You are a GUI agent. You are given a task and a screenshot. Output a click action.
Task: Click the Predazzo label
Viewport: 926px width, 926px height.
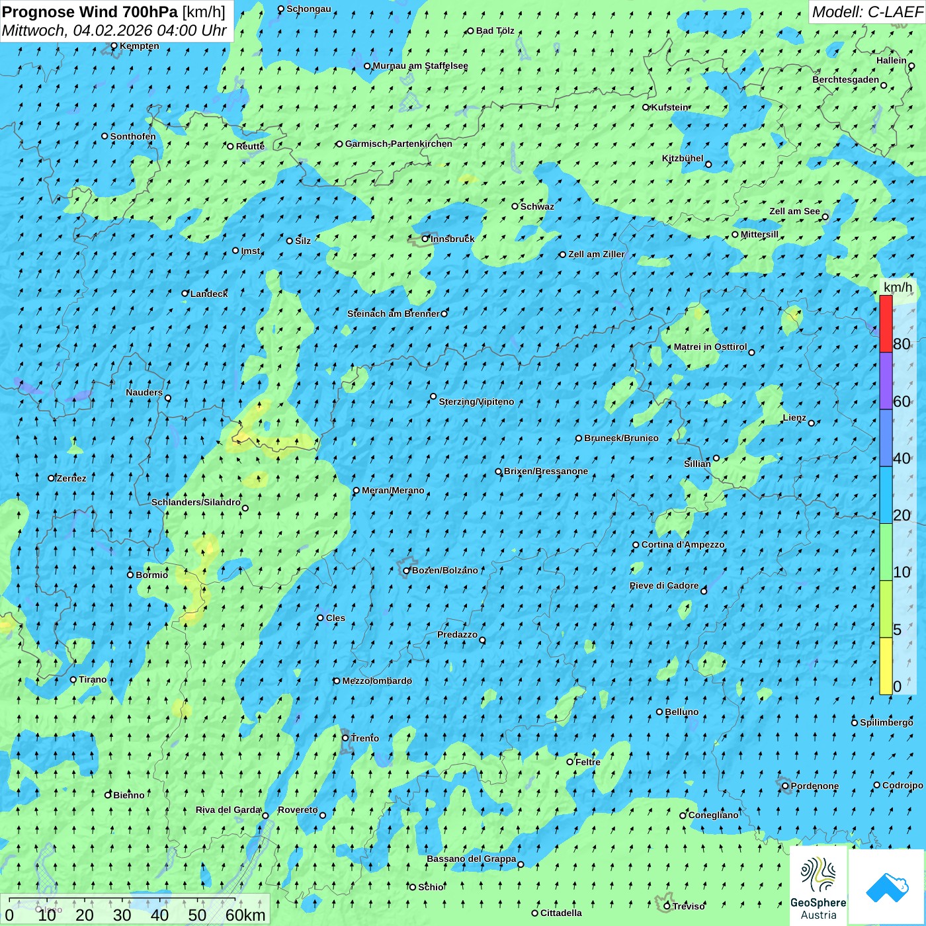point(457,634)
